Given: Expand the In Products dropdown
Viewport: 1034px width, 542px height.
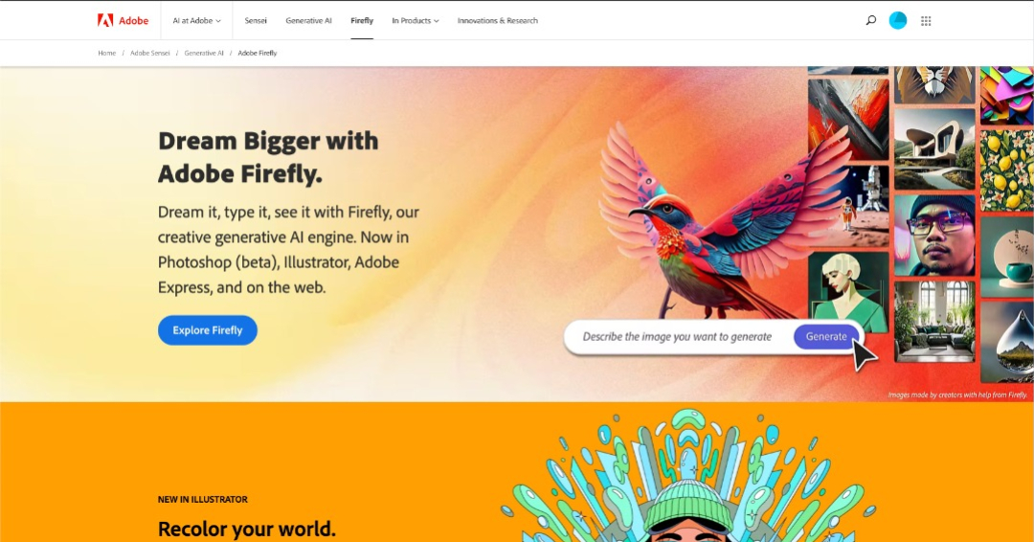Looking at the screenshot, I should click(415, 20).
